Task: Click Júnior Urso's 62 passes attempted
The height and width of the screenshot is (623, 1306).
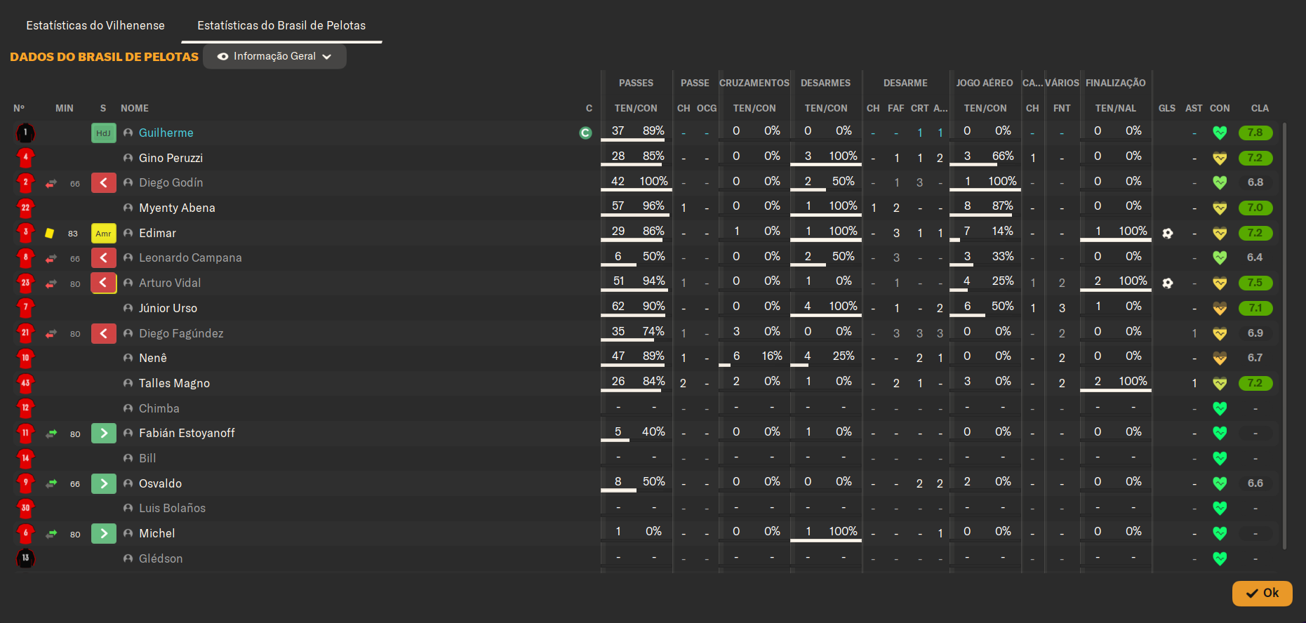Action: (618, 306)
